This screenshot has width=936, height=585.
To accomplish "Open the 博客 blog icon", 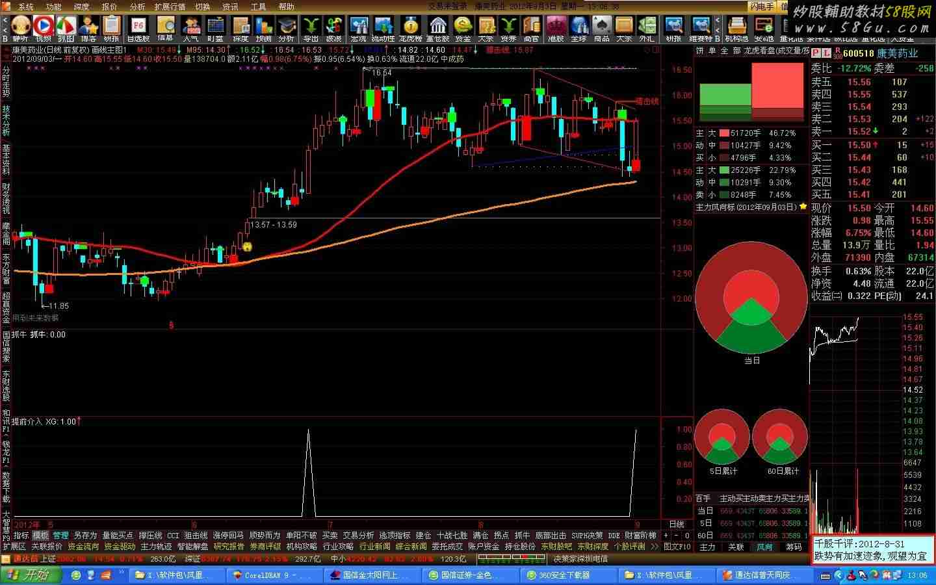I will tap(88, 27).
